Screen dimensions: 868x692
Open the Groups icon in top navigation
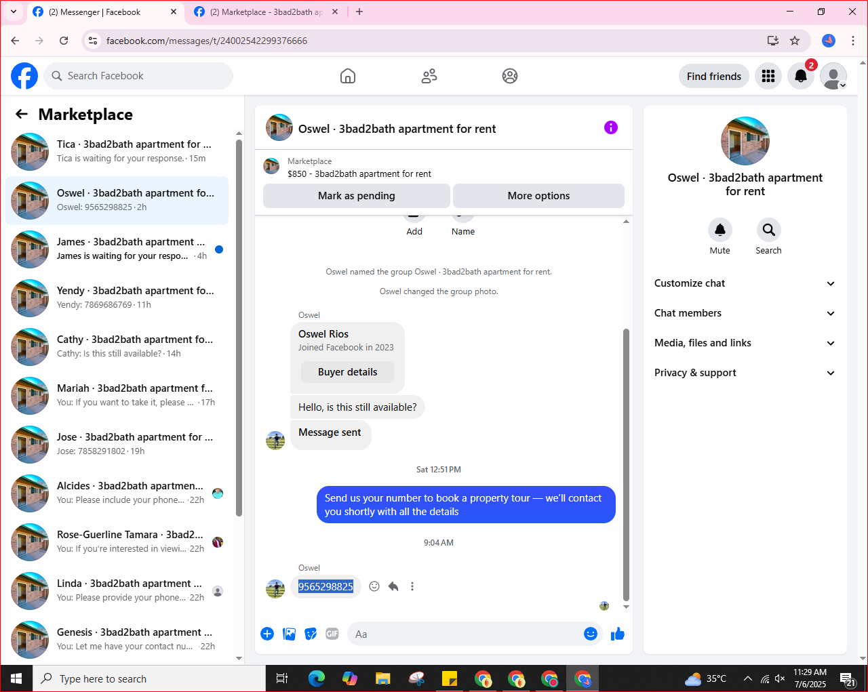[x=510, y=76]
